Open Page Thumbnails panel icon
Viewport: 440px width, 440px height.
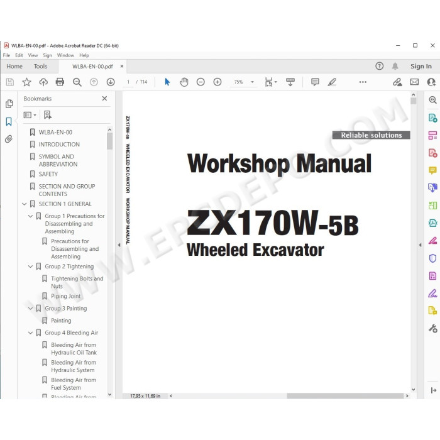pos(9,104)
